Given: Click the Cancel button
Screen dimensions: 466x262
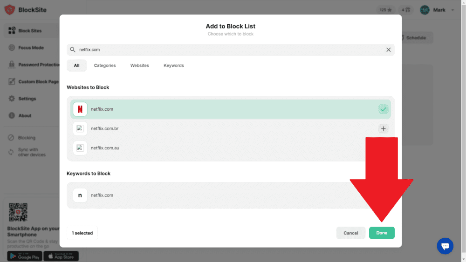Looking at the screenshot, I should tap(351, 233).
